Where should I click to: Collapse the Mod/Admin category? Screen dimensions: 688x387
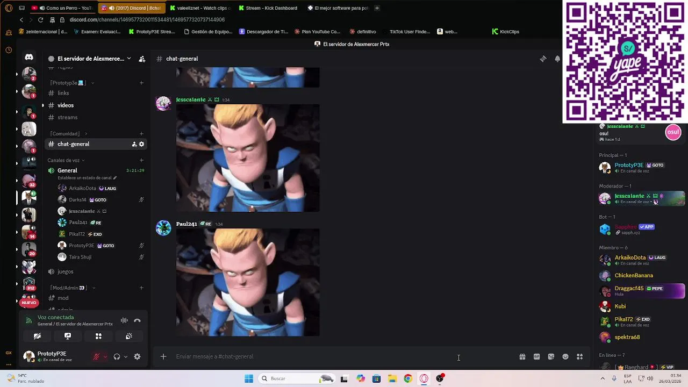tap(72, 288)
